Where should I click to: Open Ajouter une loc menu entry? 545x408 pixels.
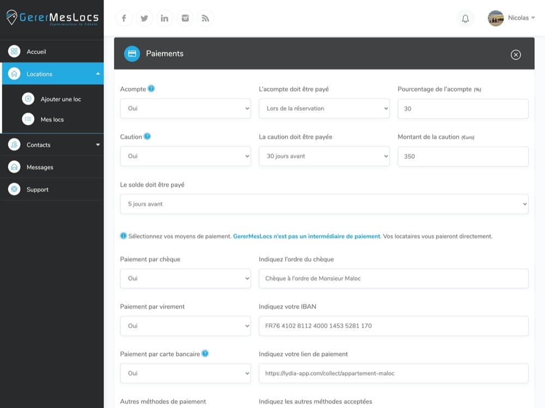tap(60, 99)
